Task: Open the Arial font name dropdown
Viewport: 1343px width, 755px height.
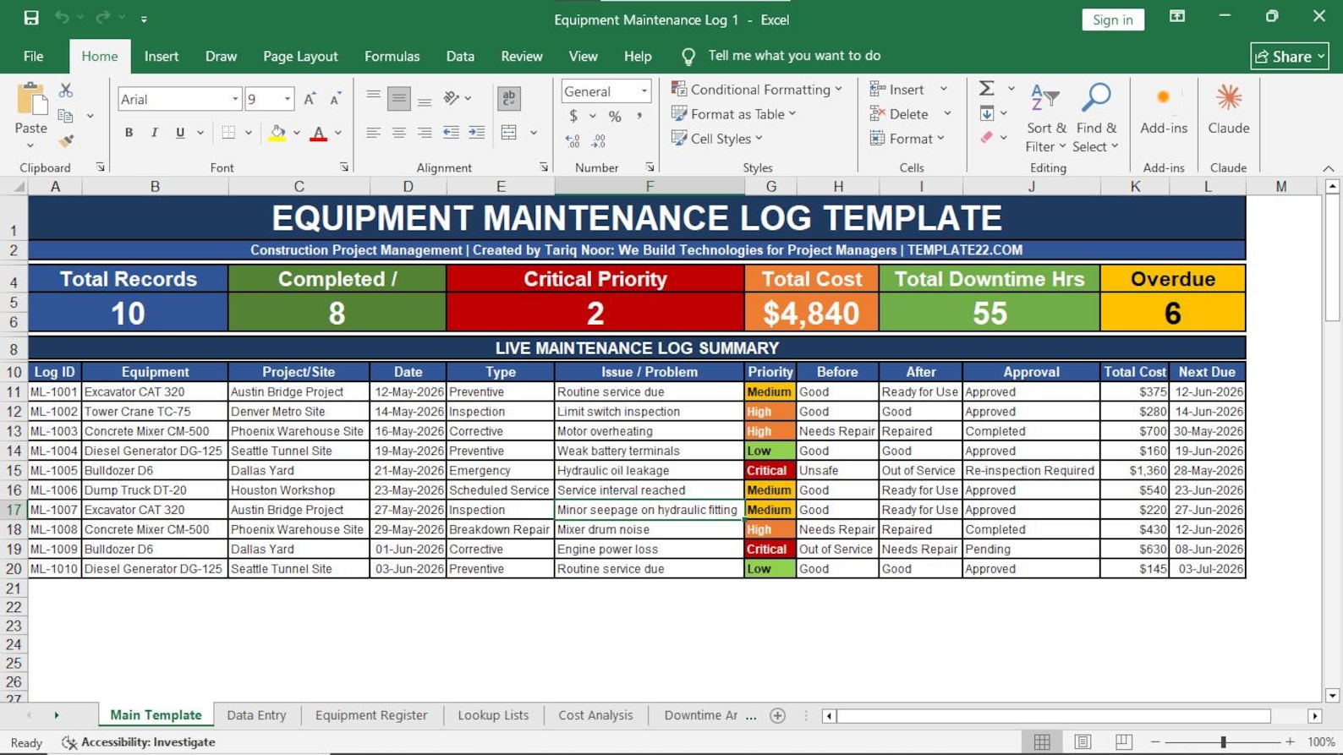Action: coord(235,99)
